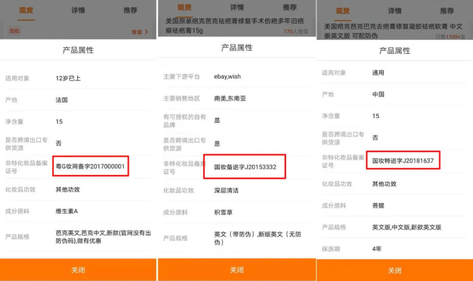The width and height of the screenshot is (473, 281).
Task: Close the panel showing 维生素A with 关闭
Action: click(x=78, y=270)
